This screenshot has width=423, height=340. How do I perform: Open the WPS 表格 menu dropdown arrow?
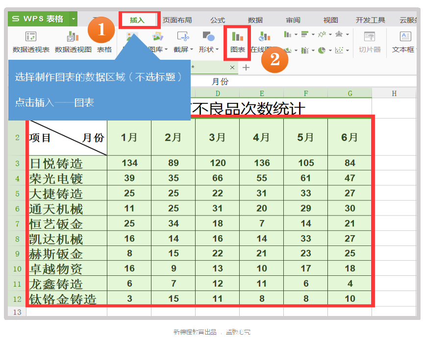(x=74, y=19)
